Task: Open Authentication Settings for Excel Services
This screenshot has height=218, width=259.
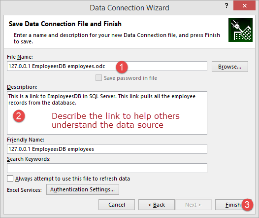Action: pos(83,189)
